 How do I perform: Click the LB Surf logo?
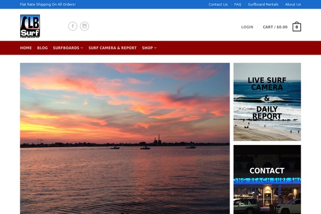(30, 26)
